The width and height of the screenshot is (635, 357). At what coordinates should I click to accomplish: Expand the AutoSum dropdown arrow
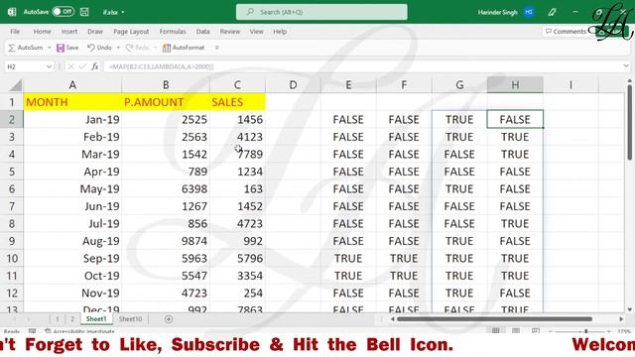(49, 48)
